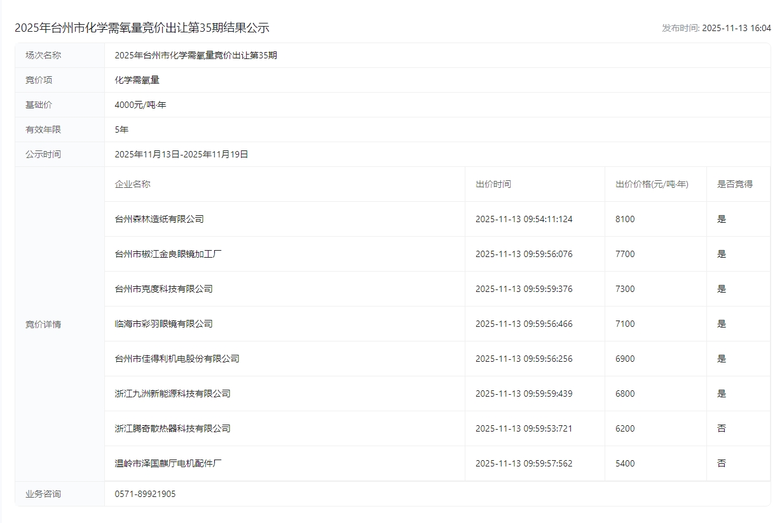Click the 竞价详情 row label

(43, 324)
